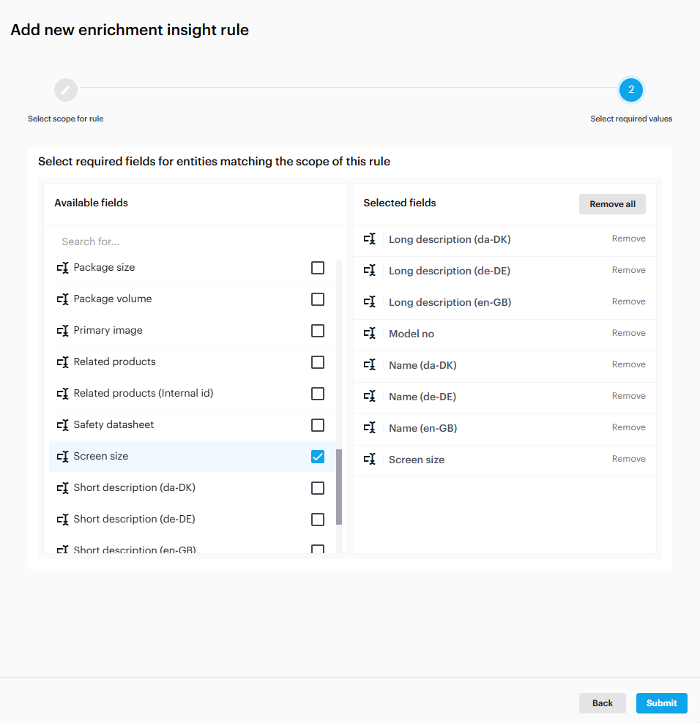
Task: Click field icon beside Package size
Action: [x=63, y=268]
